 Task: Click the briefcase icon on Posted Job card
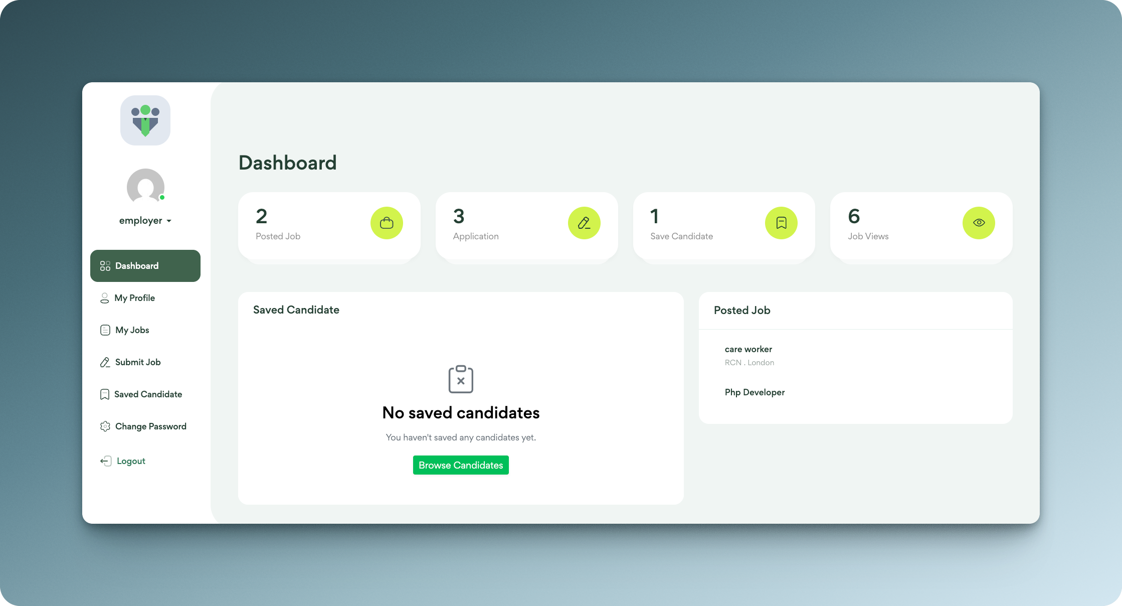tap(386, 223)
